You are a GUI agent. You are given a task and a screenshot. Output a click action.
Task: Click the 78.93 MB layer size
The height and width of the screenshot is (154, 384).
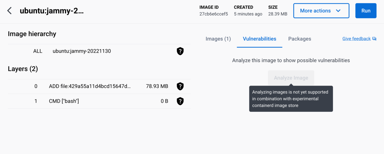click(157, 86)
